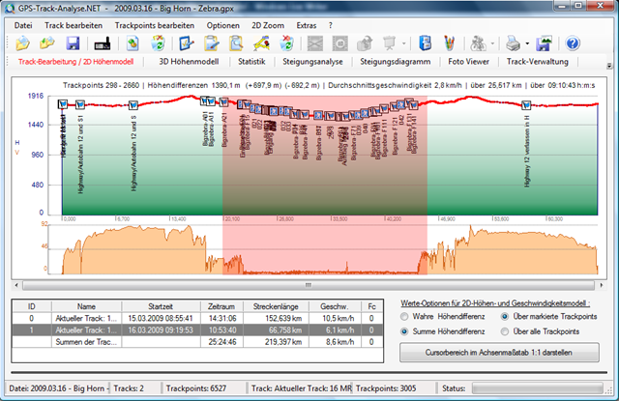Click the horizontal scrollbar below the speed chart
The width and height of the screenshot is (619, 401).
tap(308, 285)
